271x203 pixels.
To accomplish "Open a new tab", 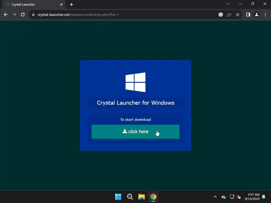I will click(71, 4).
